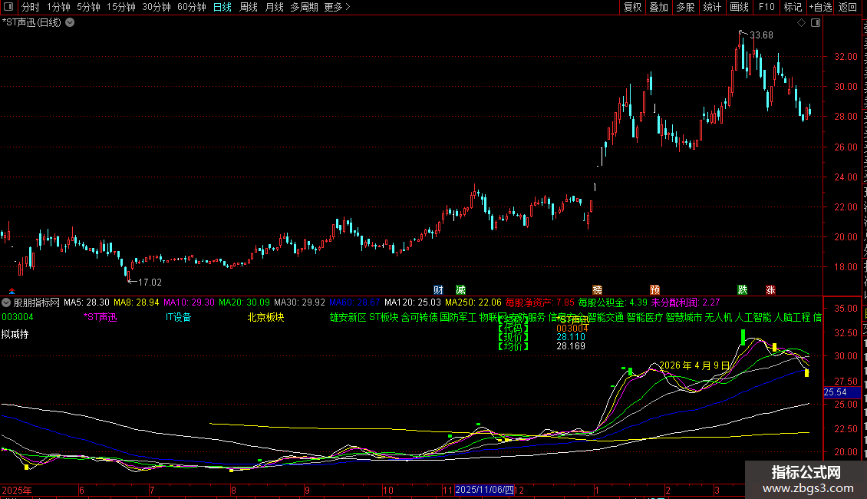The image size is (867, 499).
Task: Click the 未分配利润: 2.27 value
Action: [686, 302]
